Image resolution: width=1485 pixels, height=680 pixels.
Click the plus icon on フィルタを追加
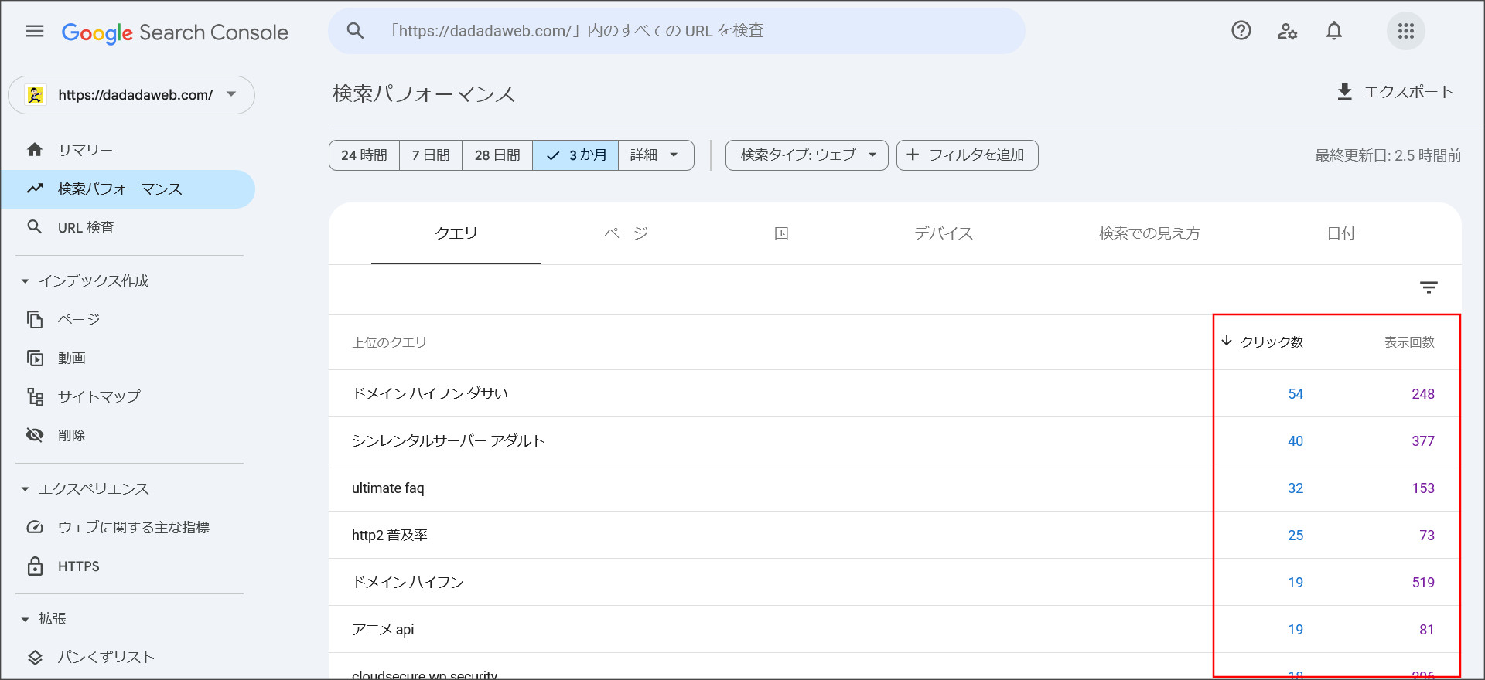913,155
